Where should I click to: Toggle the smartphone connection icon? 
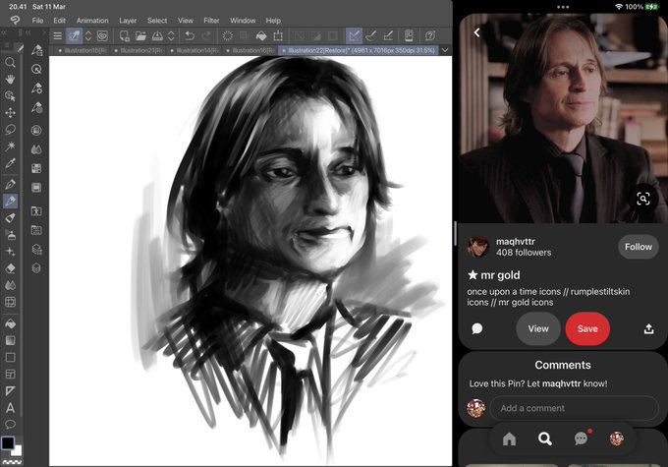pos(409,35)
